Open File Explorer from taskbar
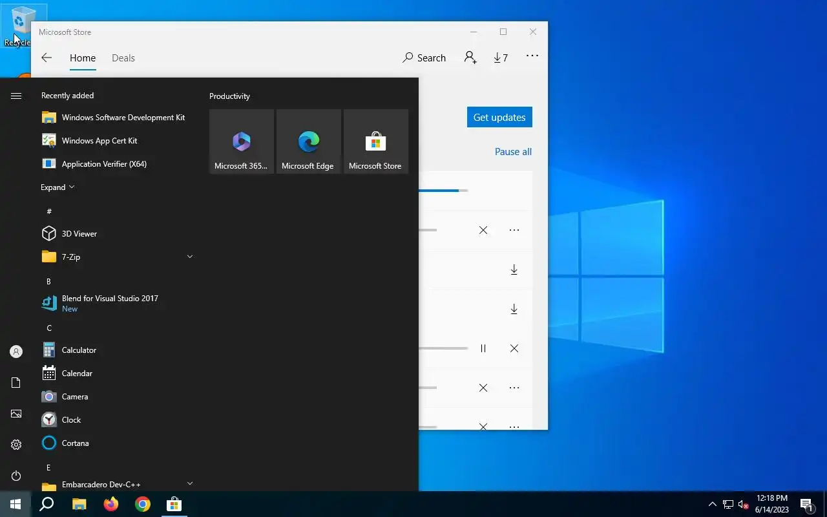This screenshot has height=517, width=827. pyautogui.click(x=79, y=504)
